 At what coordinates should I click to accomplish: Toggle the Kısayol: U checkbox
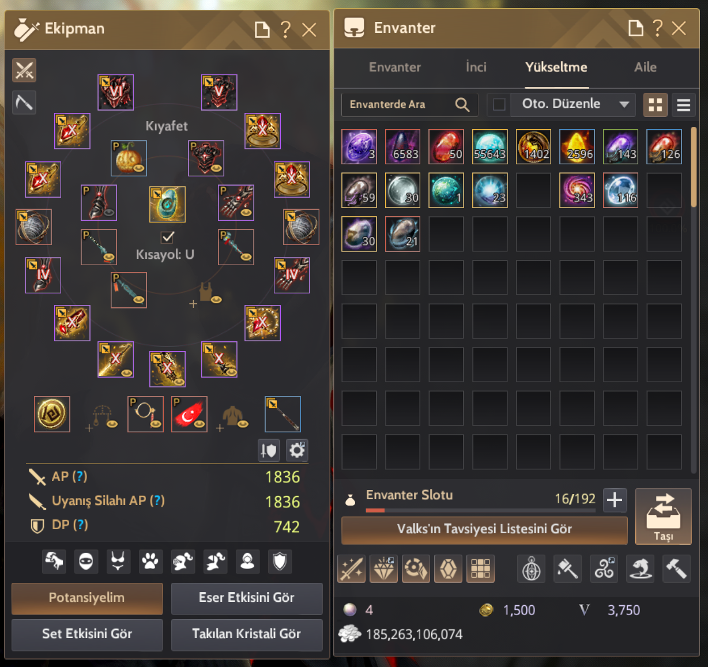click(x=168, y=236)
